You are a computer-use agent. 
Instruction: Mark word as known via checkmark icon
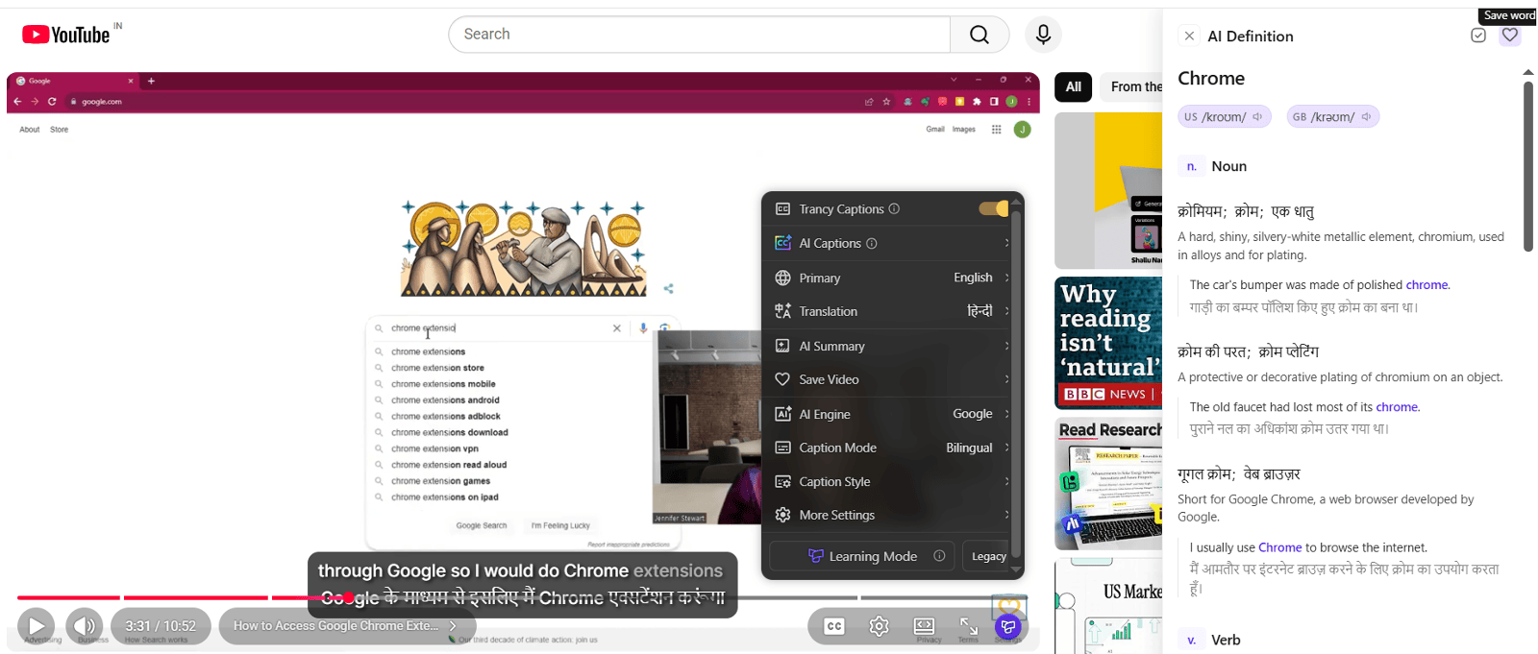(x=1478, y=36)
